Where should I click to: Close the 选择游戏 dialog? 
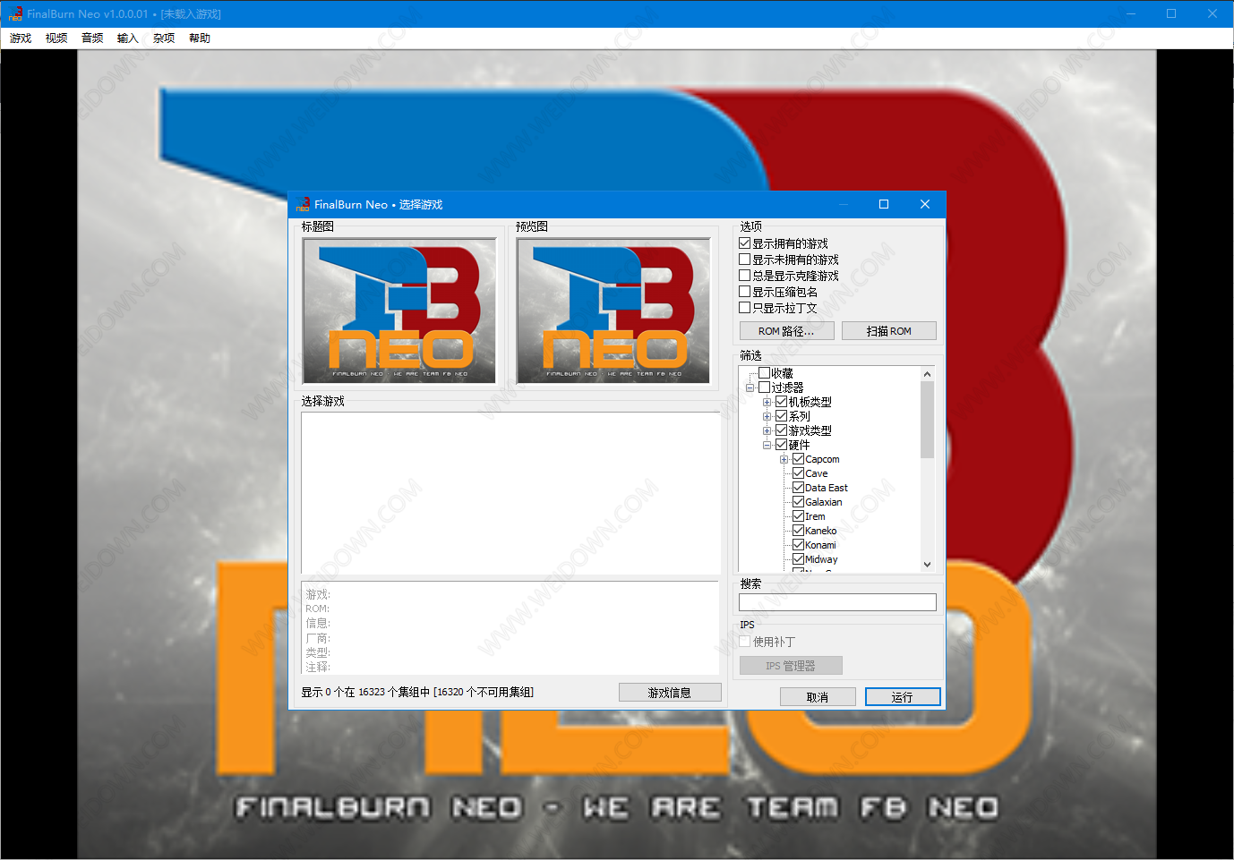925,204
